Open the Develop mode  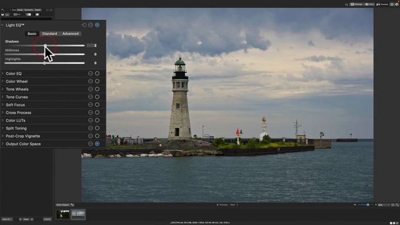pos(382,4)
